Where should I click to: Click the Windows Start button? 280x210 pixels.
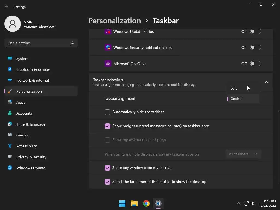coord(122,203)
